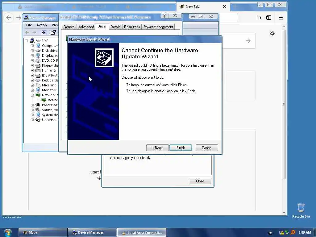Select the DVD/CD-ROM drives icon

point(38,60)
